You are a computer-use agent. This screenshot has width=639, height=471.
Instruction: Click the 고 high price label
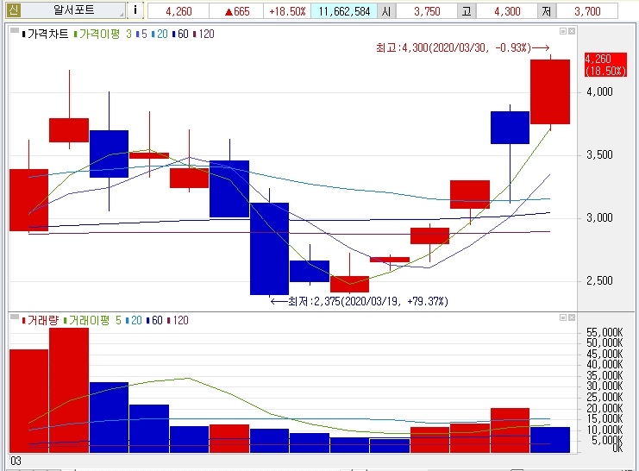tap(467, 11)
